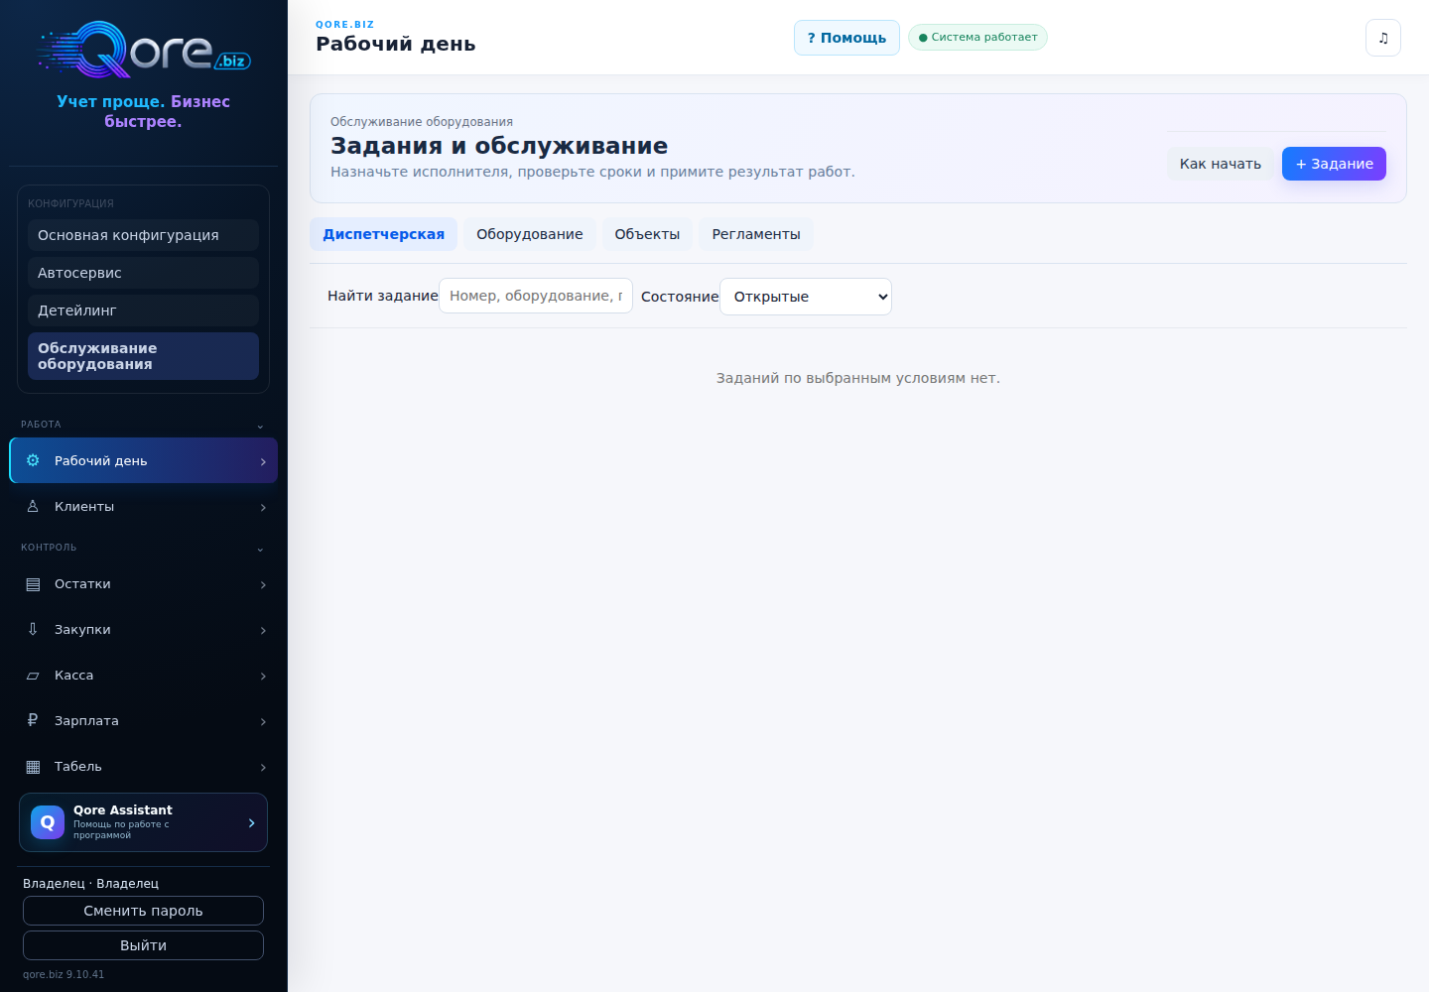The height and width of the screenshot is (992, 1429).
Task: Click the music note icon button
Action: coord(1382,38)
